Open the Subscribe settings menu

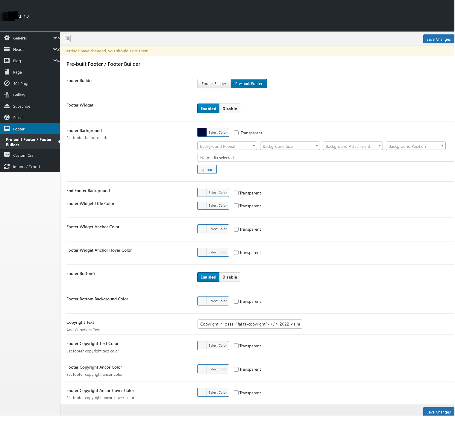[x=30, y=106]
